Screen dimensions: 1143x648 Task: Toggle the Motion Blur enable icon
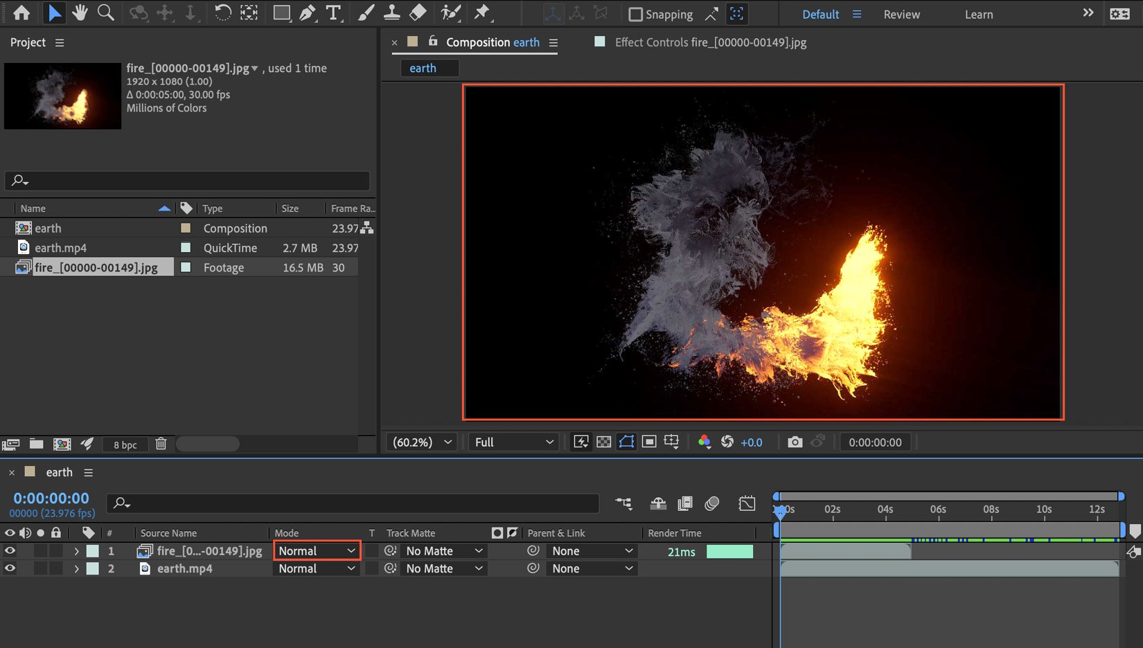[x=711, y=503]
